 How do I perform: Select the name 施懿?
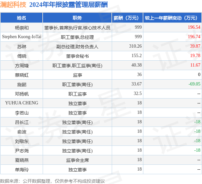[x=22, y=84]
